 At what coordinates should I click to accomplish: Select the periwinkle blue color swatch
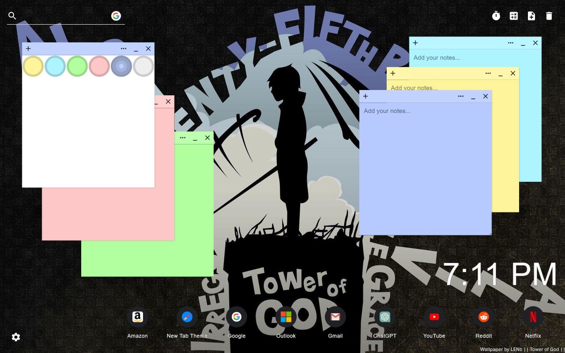coord(121,66)
